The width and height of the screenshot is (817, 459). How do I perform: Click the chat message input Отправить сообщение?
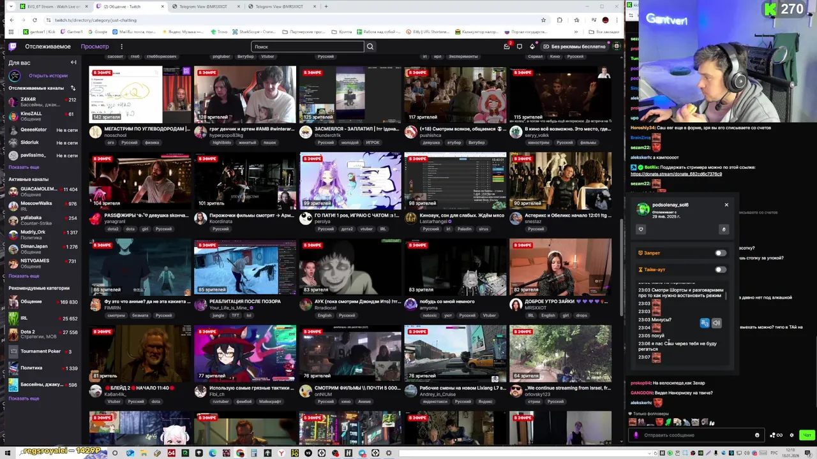click(696, 435)
